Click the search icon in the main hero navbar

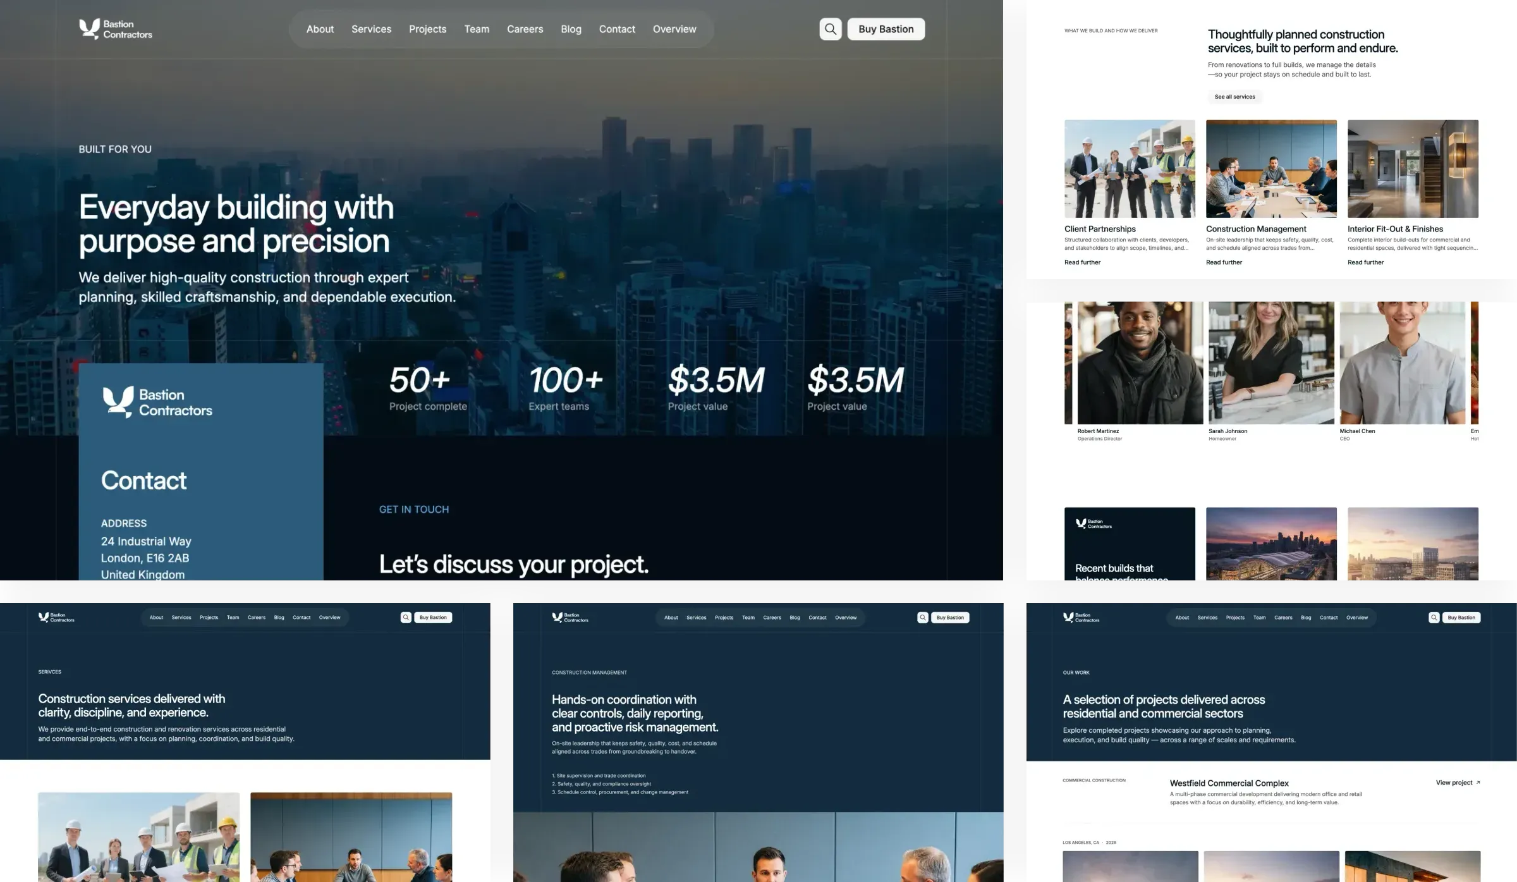point(831,29)
